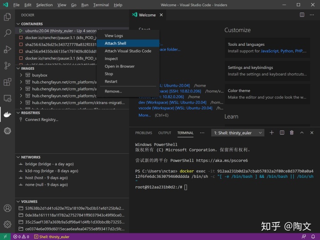The image size is (320, 240).
Task: Click the Connect Registry... item
Action: pyautogui.click(x=42, y=120)
